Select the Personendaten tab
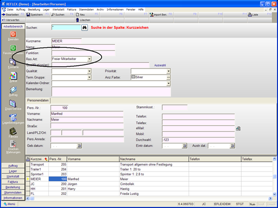This screenshot has width=278, height=208. (x=38, y=101)
